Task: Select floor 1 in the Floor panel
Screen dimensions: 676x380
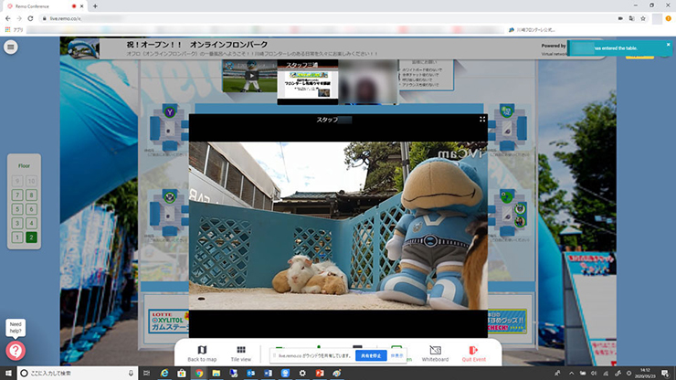Action: [x=17, y=237]
